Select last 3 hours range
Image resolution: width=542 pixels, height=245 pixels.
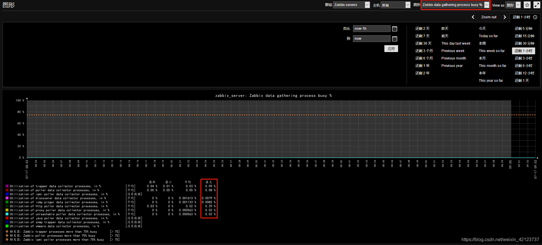[x=523, y=58]
